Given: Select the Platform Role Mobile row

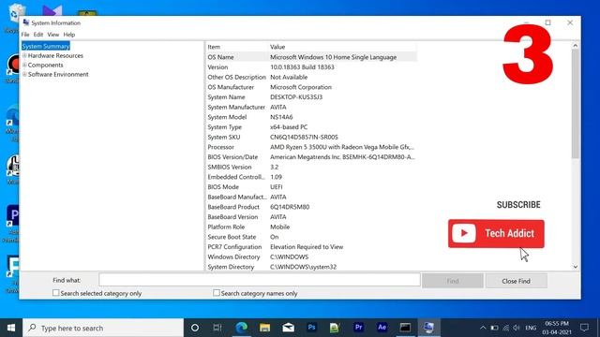Looking at the screenshot, I should point(311,227).
